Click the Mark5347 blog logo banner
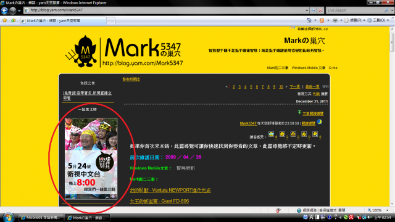Image resolution: width=395 pixels, height=222 pixels. [124, 52]
